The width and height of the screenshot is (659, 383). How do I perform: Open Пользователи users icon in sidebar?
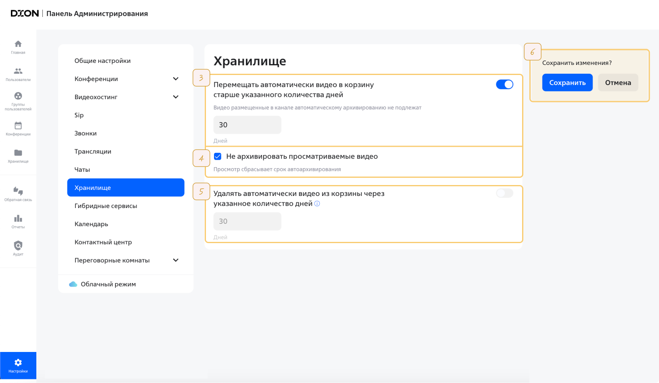18,71
